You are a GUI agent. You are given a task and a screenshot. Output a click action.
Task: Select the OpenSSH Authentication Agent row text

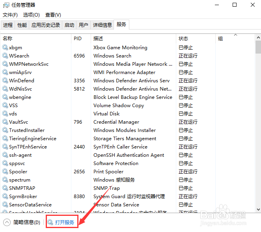[x=129, y=155]
